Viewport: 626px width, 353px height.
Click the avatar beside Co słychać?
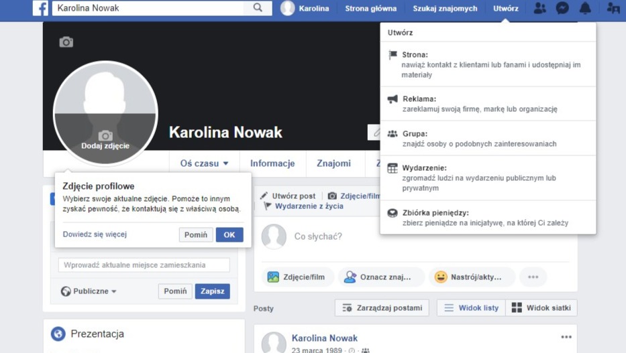(274, 236)
